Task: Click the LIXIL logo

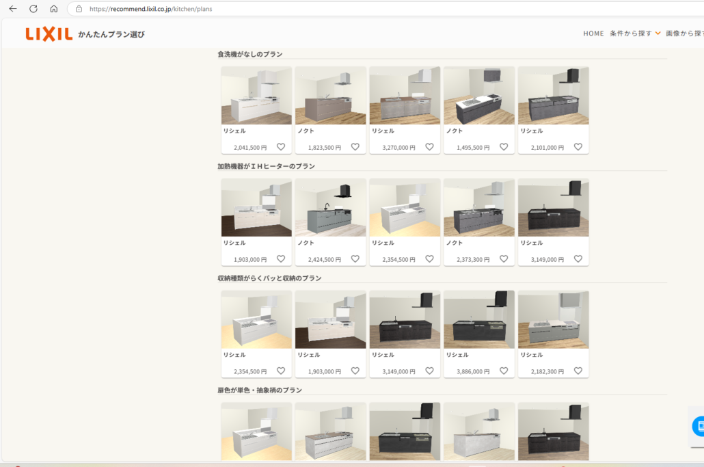Action: pos(49,34)
